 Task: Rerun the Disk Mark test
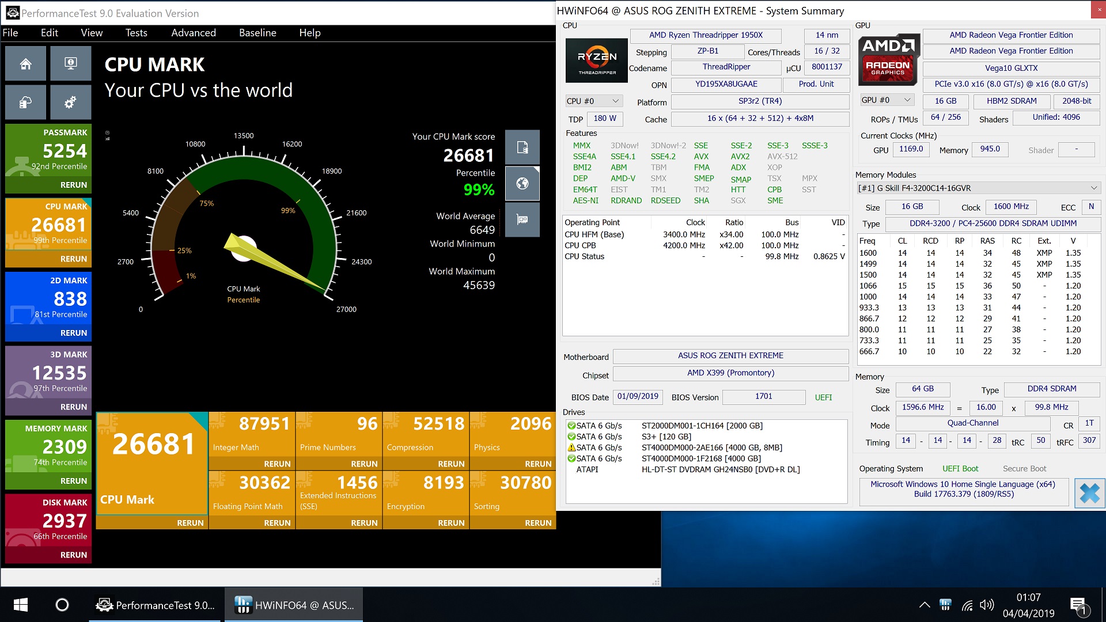point(74,555)
